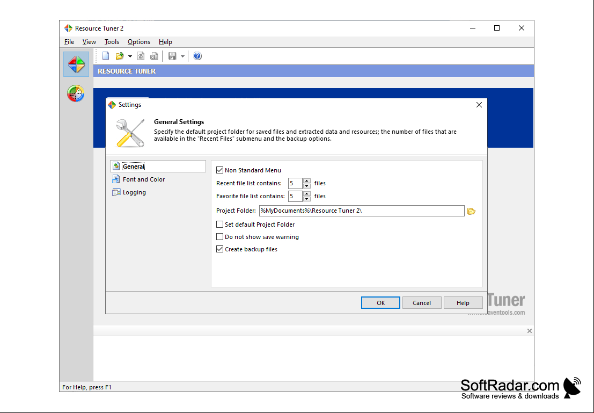Viewport: 594px width, 413px height.
Task: Increase Recent file list count
Action: point(307,180)
